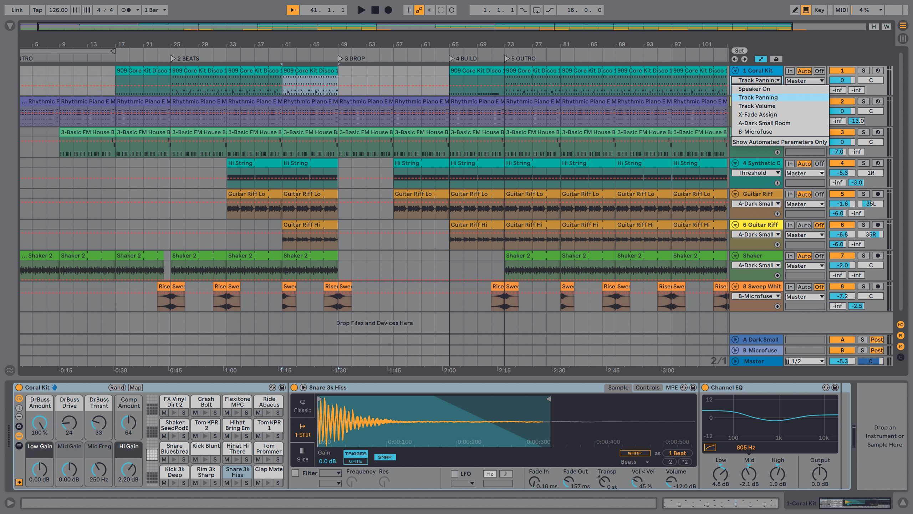The image size is (913, 514).
Task: Open the Threshold automation chooser on track 4
Action: pos(756,173)
